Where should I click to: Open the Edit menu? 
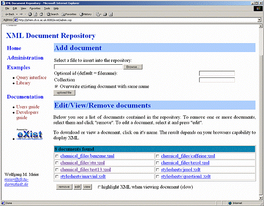pos(15,8)
